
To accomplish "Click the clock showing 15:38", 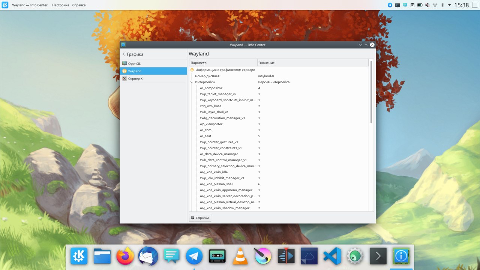I will [462, 5].
